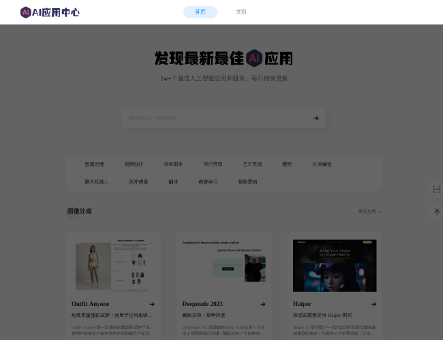443x340 pixels.
Task: Switch to the 首页 tab
Action: 200,12
